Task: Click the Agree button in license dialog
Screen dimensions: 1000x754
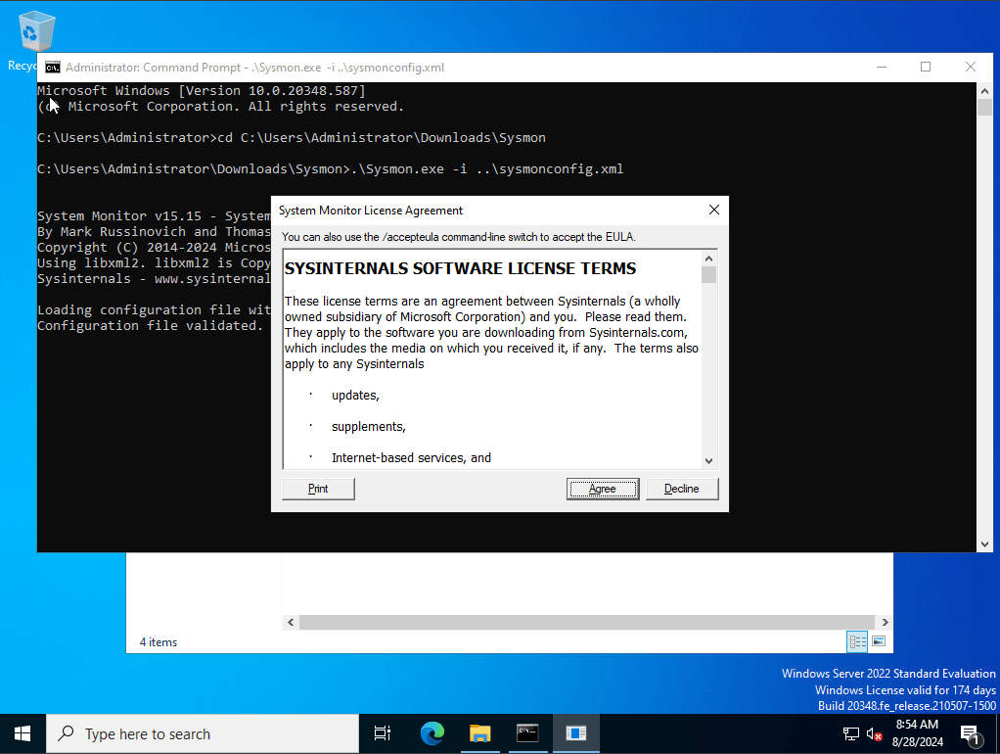Action: 603,489
